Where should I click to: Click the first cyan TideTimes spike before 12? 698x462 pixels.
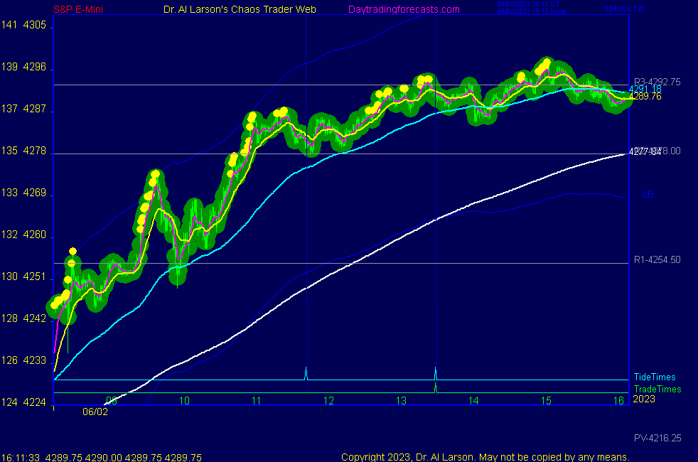pyautogui.click(x=306, y=373)
